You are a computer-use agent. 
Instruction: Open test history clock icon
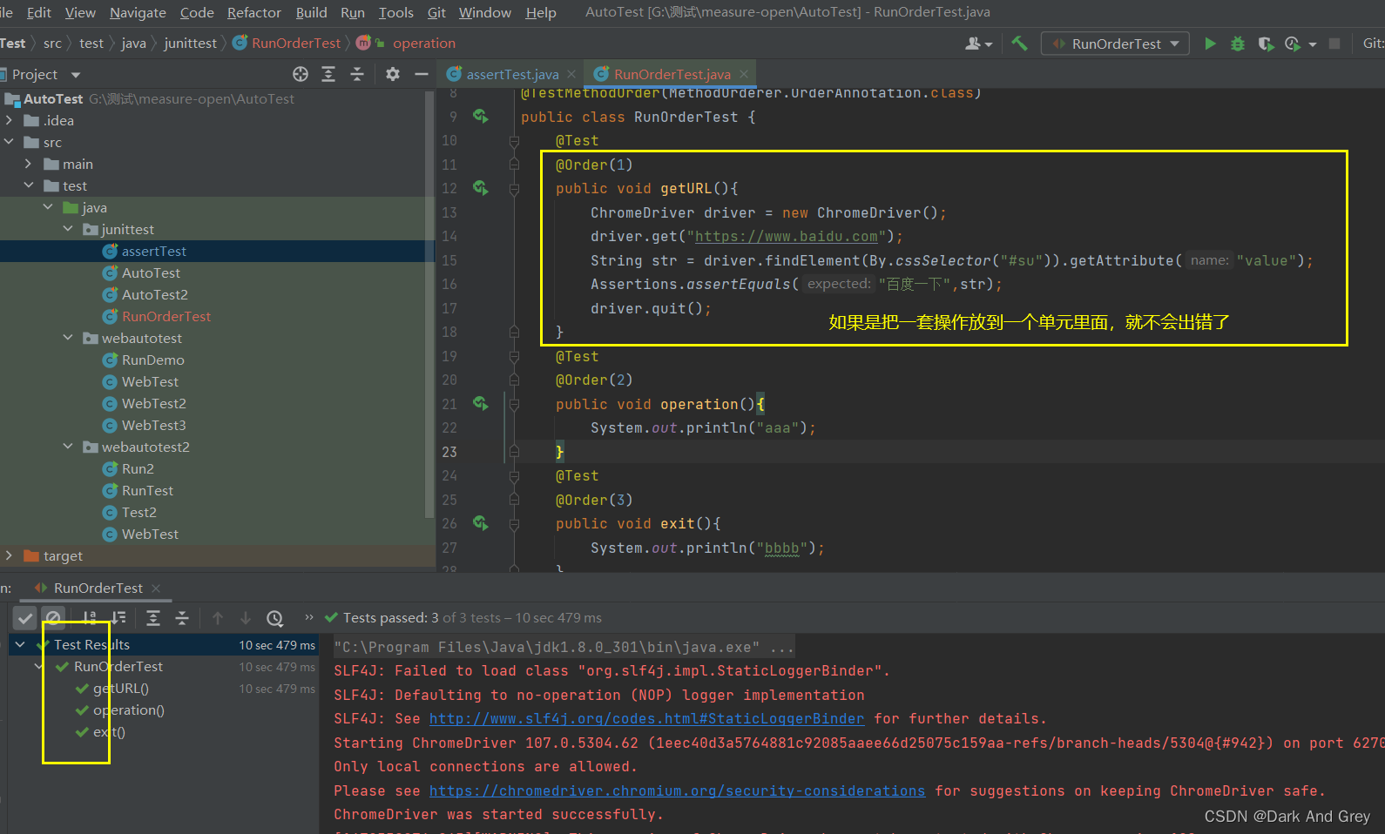pyautogui.click(x=275, y=618)
